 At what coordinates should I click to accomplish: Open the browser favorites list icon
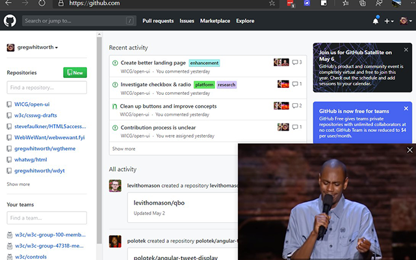[345, 3]
